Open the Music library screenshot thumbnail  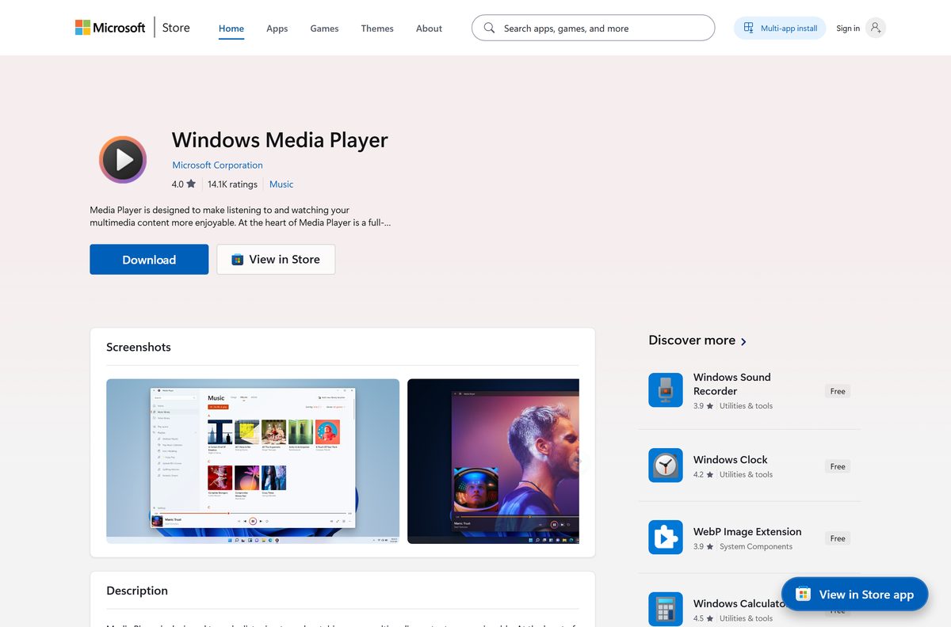pyautogui.click(x=253, y=461)
